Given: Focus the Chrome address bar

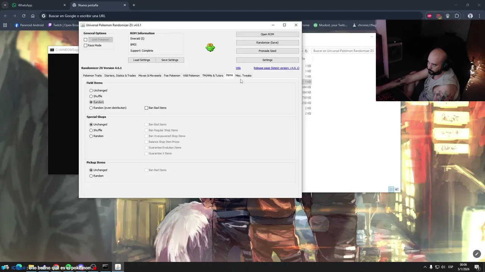Looking at the screenshot, I should [231, 16].
